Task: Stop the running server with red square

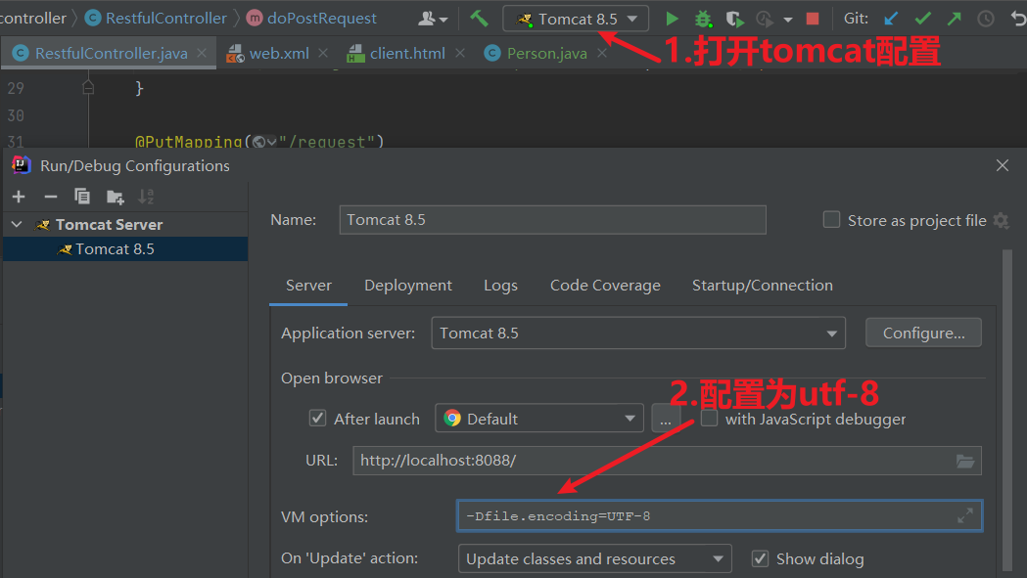Action: tap(813, 19)
